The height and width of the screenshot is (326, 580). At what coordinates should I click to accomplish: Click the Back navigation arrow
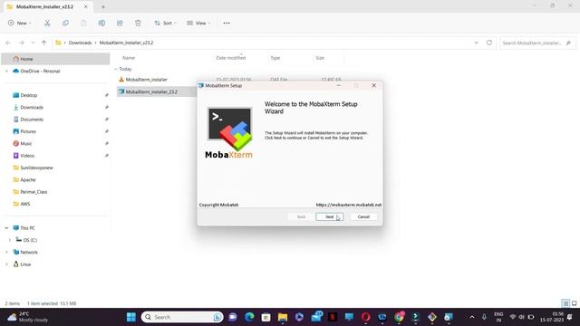click(x=8, y=43)
